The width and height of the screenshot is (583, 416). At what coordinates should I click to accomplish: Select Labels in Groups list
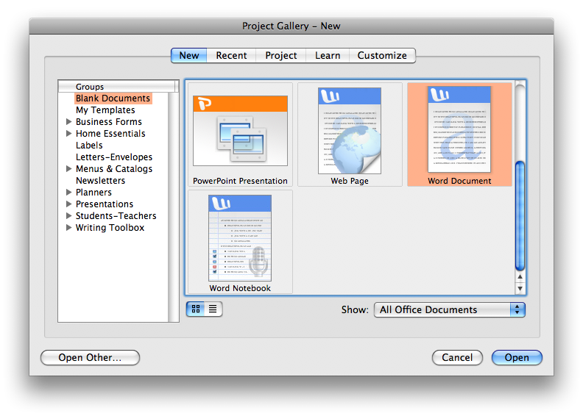coord(89,145)
